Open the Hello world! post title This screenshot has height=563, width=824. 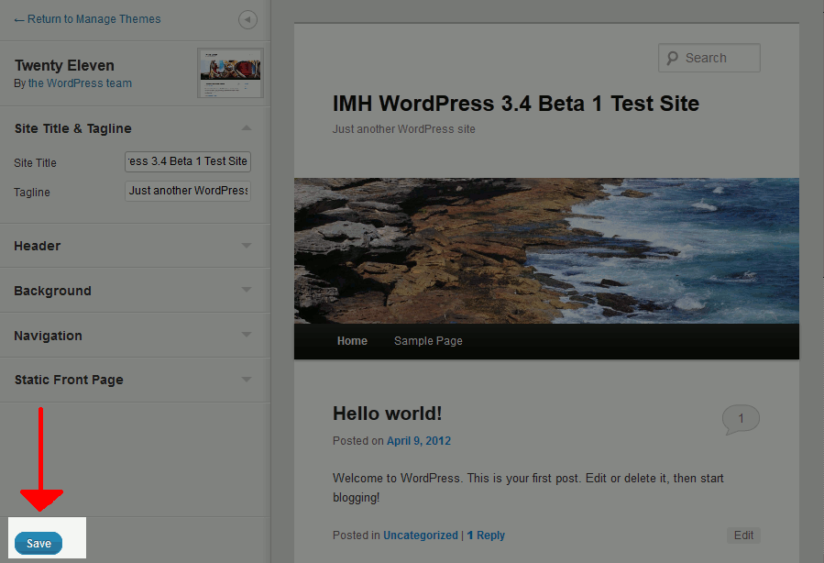pyautogui.click(x=387, y=414)
